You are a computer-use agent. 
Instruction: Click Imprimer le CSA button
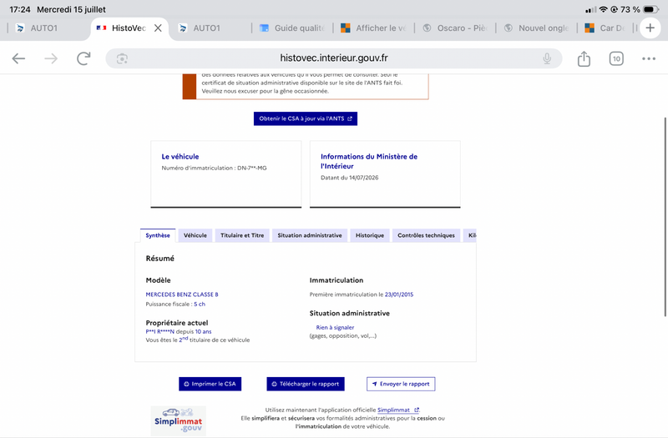(x=210, y=384)
